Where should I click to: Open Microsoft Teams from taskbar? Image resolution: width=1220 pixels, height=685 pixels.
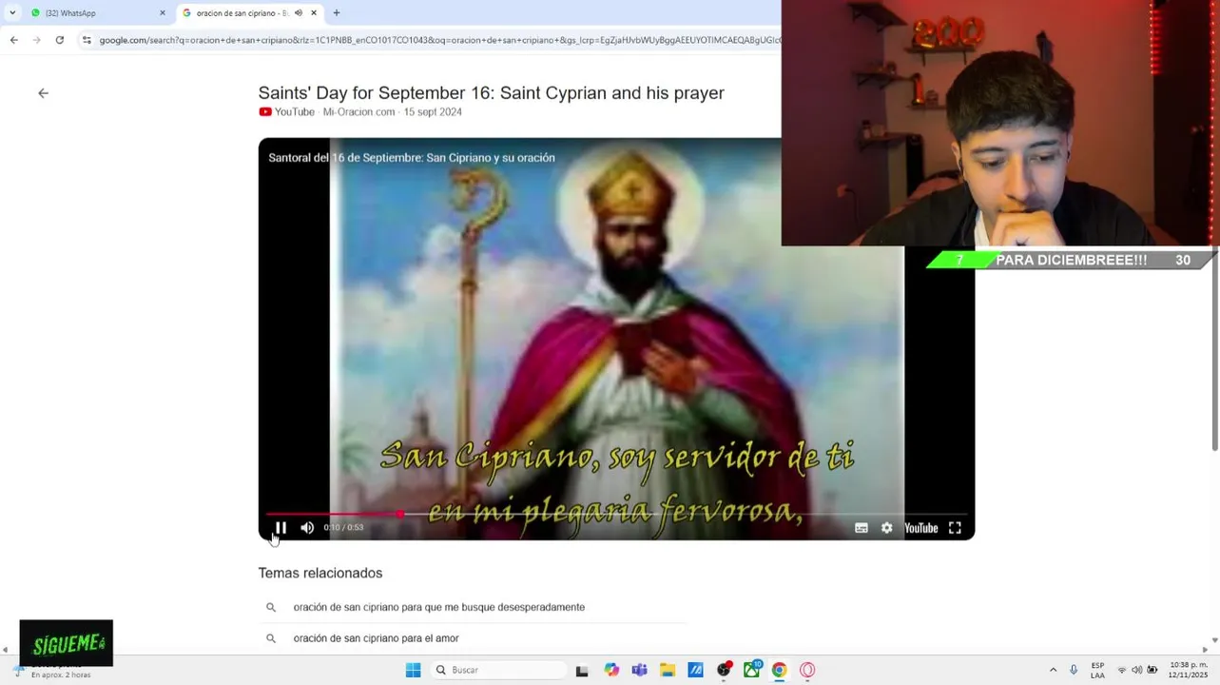[x=639, y=670]
